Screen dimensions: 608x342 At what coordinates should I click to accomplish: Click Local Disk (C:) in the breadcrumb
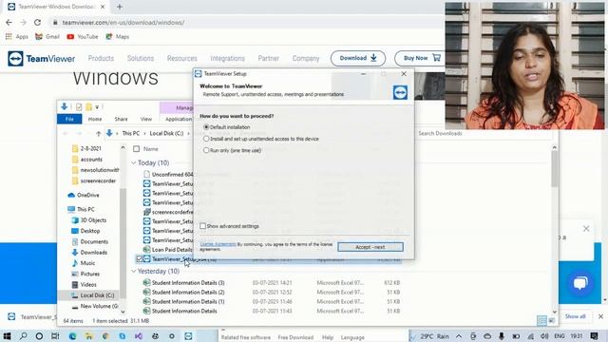click(166, 133)
